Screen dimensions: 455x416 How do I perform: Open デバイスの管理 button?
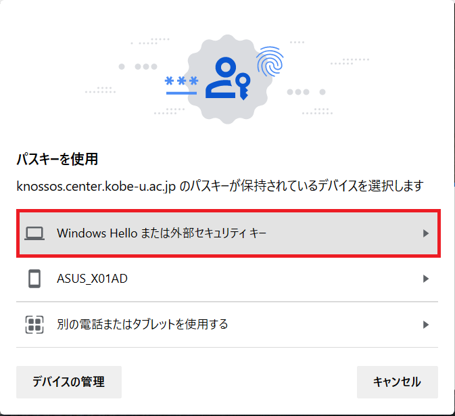click(69, 382)
